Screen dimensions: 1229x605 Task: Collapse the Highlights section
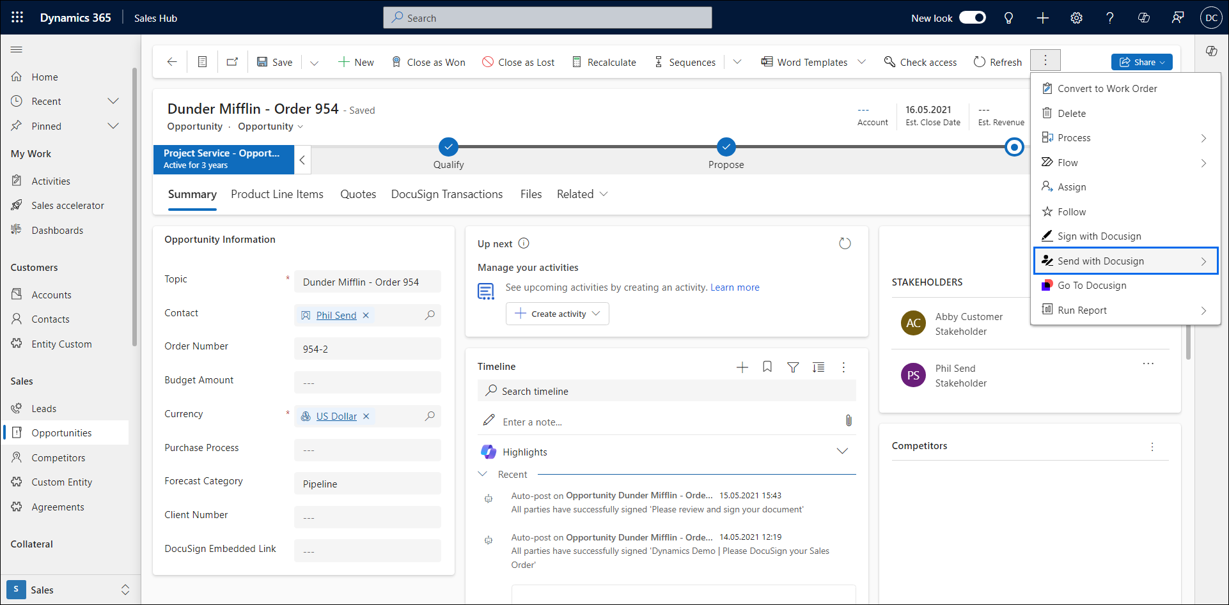842,452
